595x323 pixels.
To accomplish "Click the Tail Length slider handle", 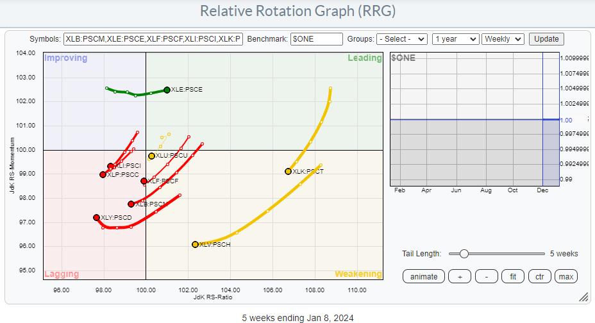I will click(x=464, y=254).
